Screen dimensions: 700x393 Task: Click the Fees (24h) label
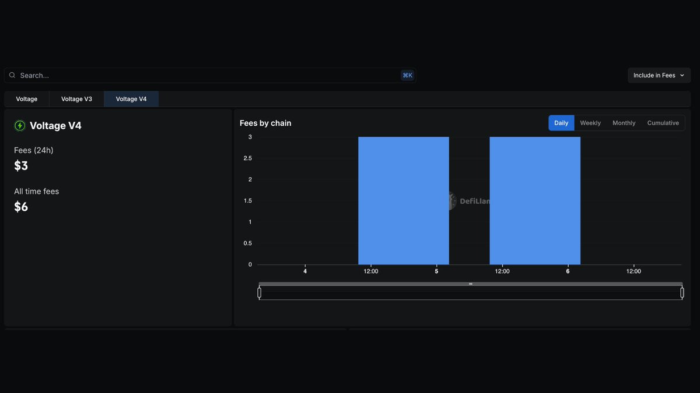[34, 150]
